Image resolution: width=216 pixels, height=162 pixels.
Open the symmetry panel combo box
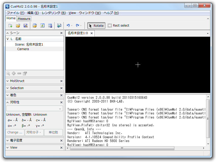point(35,109)
